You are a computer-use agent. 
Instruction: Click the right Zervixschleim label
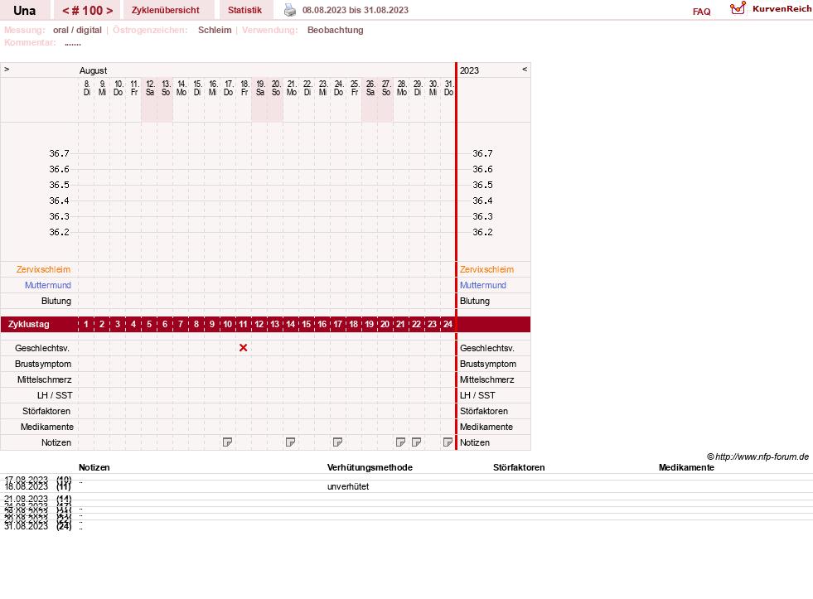486,269
